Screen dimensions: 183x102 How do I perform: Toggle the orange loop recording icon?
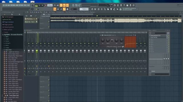click(x=67, y=5)
